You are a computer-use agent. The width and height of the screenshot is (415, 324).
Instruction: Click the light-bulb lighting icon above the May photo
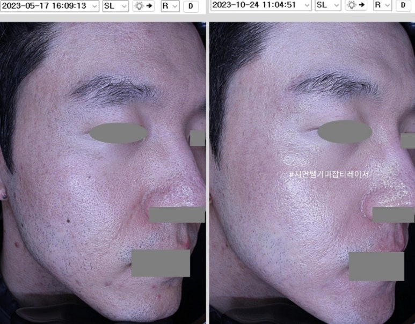pyautogui.click(x=144, y=6)
